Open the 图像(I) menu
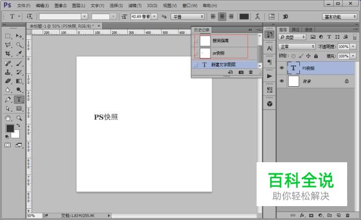361x220 pixels. coord(61,6)
